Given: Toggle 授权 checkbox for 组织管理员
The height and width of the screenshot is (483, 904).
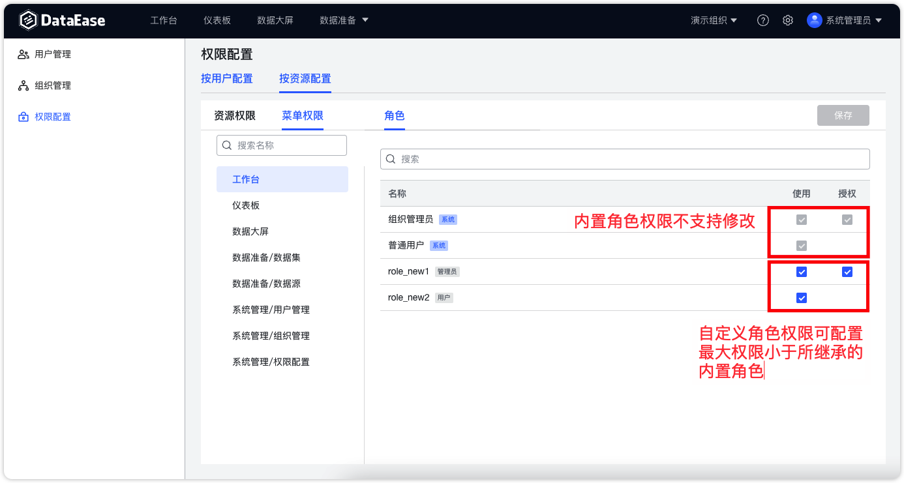Looking at the screenshot, I should (x=847, y=220).
